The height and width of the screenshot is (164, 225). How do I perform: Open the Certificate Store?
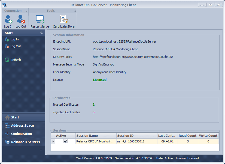click(63, 19)
